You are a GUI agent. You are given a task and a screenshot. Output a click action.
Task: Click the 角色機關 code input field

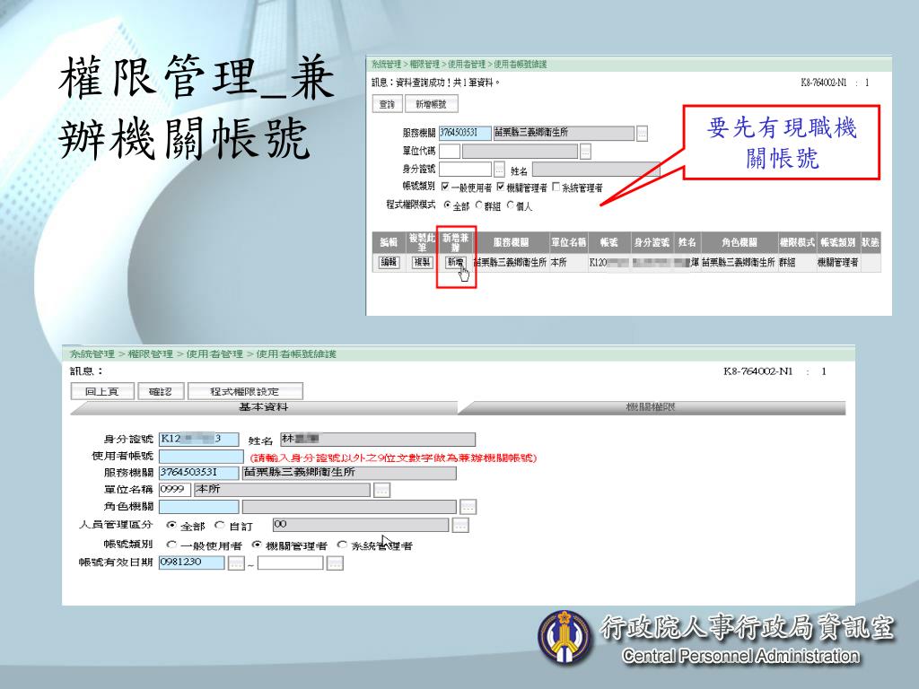pos(198,507)
